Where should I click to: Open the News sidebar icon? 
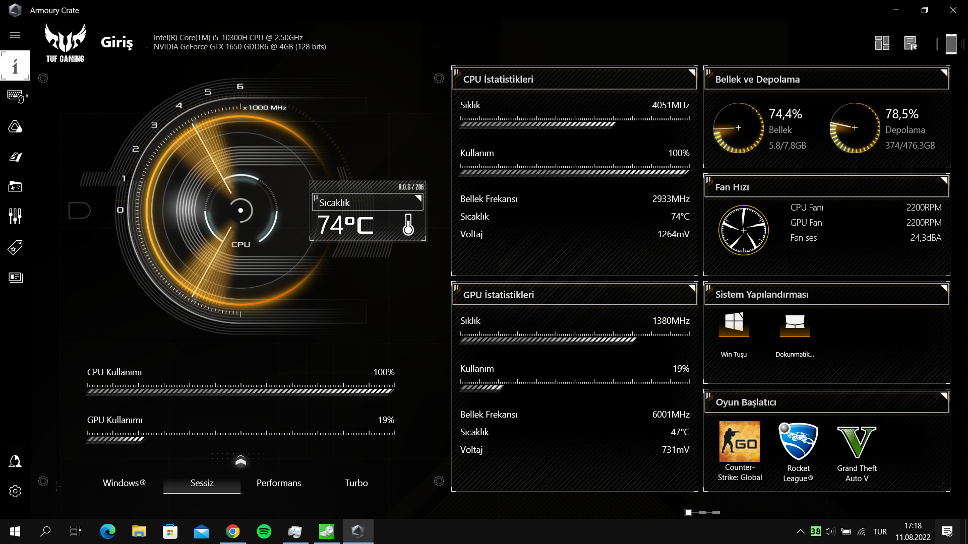coord(15,278)
